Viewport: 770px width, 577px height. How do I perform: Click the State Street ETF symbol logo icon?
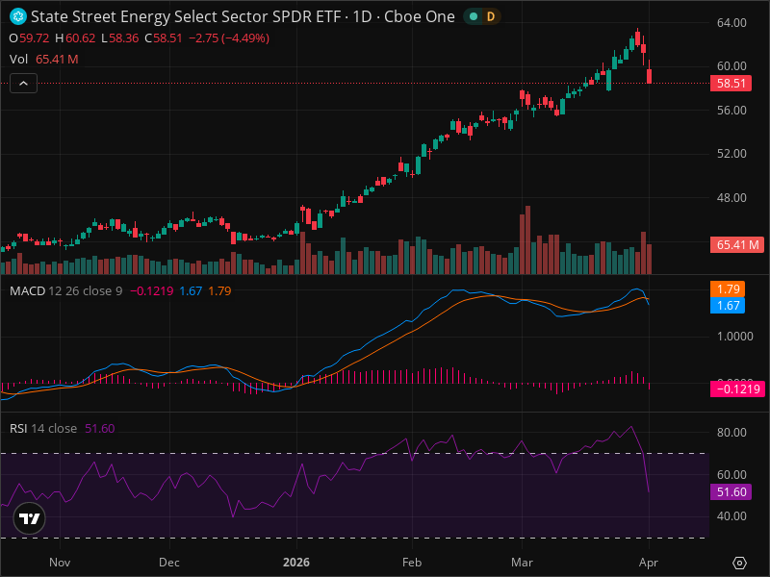click(18, 16)
